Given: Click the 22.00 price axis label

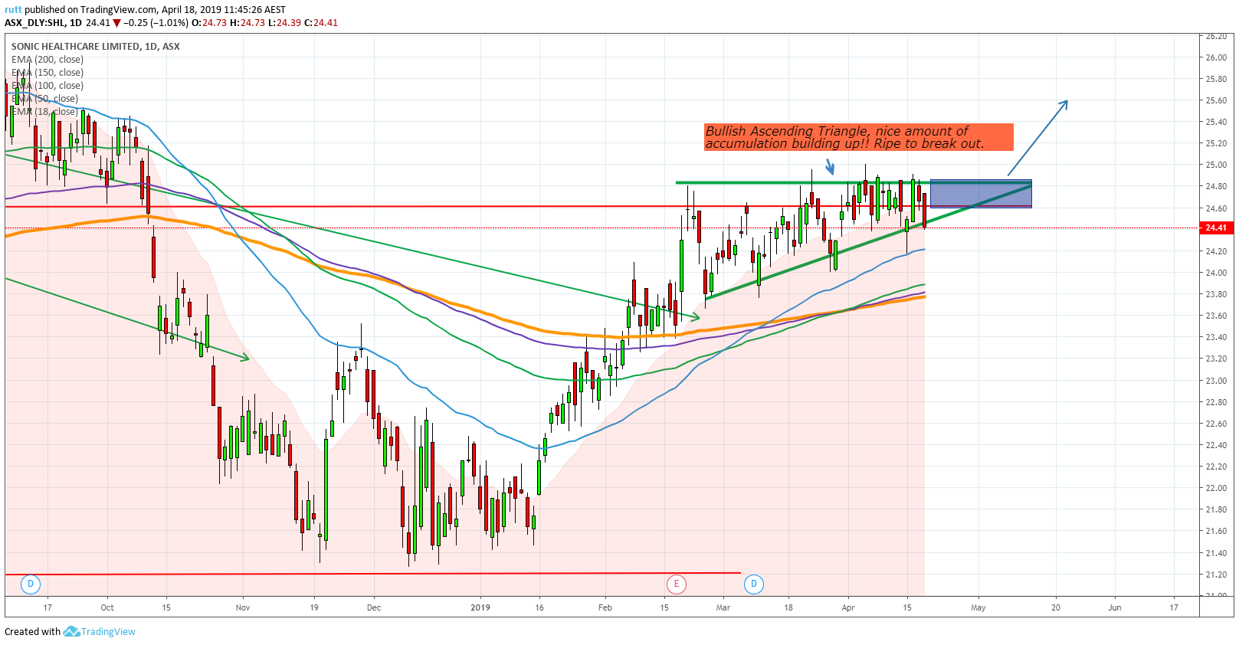Looking at the screenshot, I should [x=1216, y=488].
